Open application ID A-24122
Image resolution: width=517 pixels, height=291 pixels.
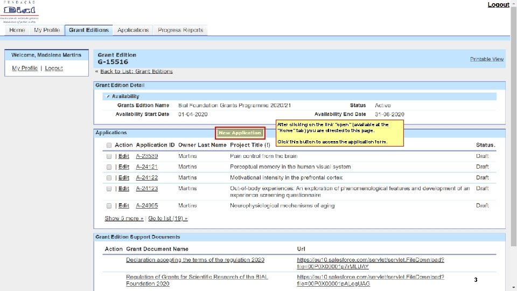pos(146,177)
